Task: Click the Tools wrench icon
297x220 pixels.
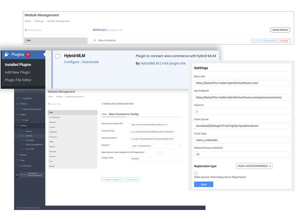Action: (18, 160)
